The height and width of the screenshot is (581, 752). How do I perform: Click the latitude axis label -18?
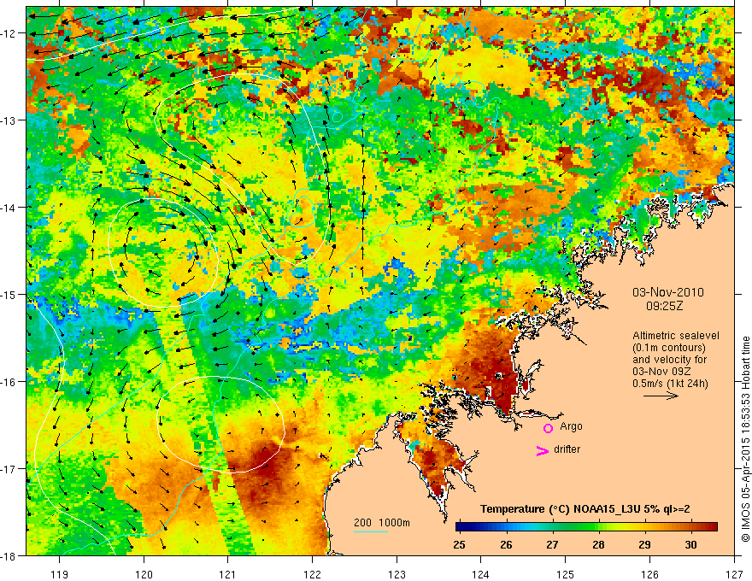tap(9, 555)
